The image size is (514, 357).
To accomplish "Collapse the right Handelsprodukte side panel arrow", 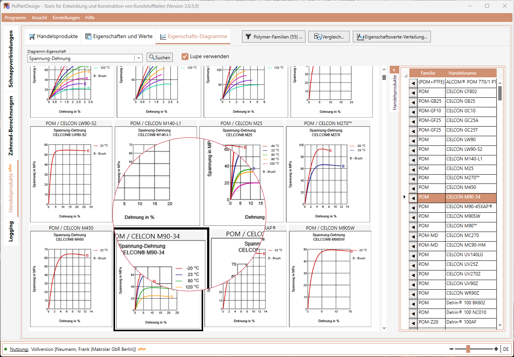I will tap(394, 70).
